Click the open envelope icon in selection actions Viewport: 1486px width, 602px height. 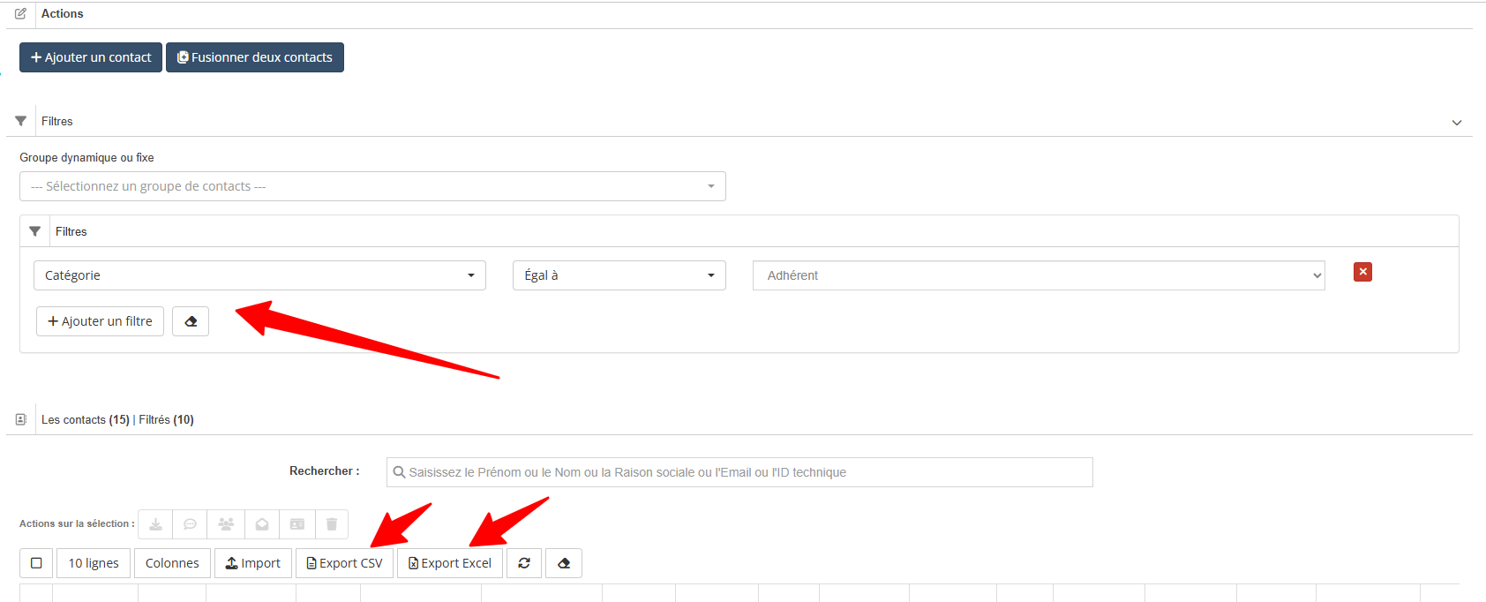262,524
